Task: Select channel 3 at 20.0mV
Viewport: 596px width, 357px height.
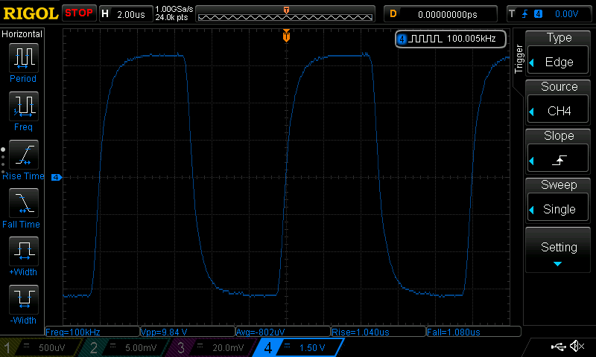Action: click(x=210, y=347)
